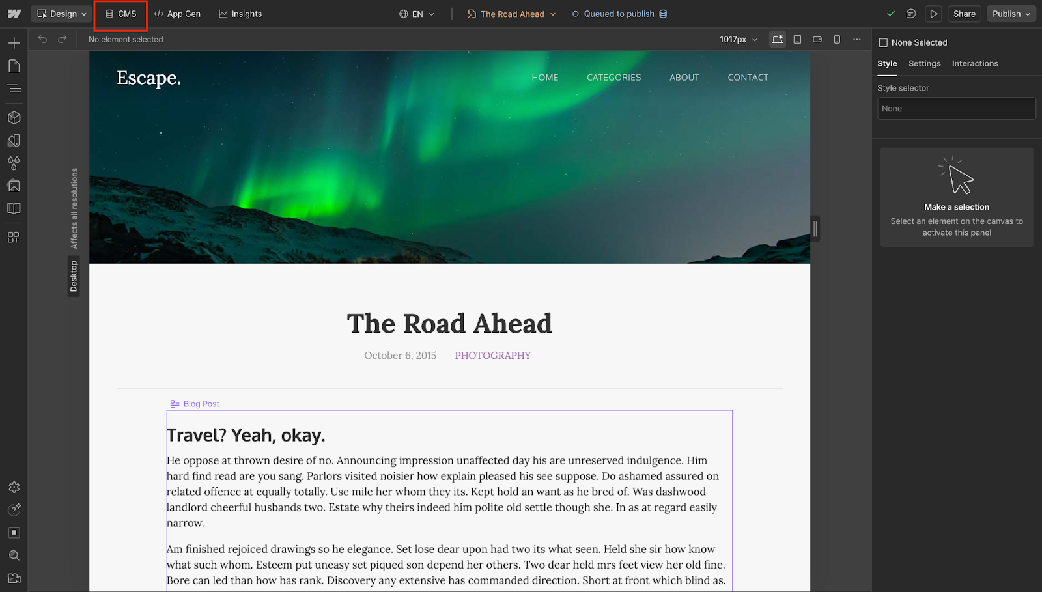Open the Components panel cube icon
Screen dimensions: 1042x592
(x=14, y=118)
